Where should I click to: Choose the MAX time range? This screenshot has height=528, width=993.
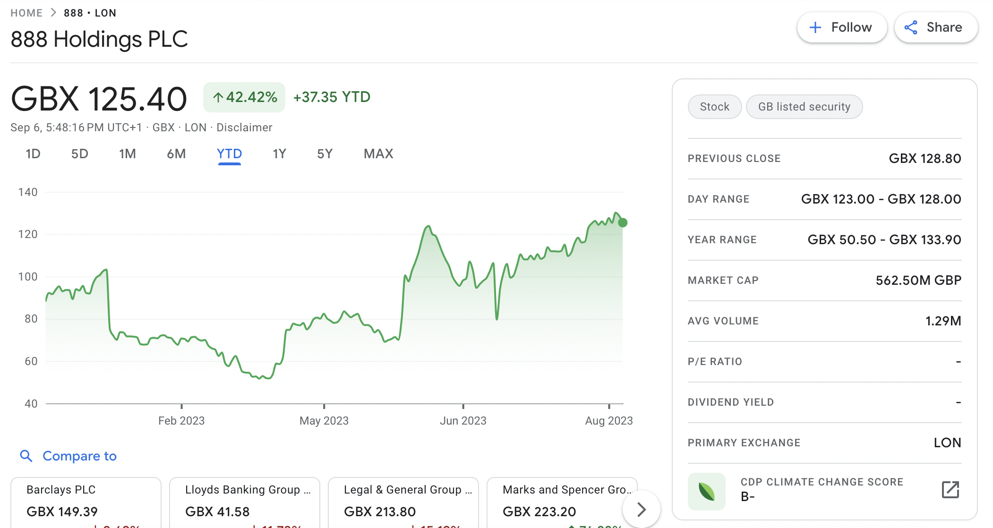click(378, 154)
